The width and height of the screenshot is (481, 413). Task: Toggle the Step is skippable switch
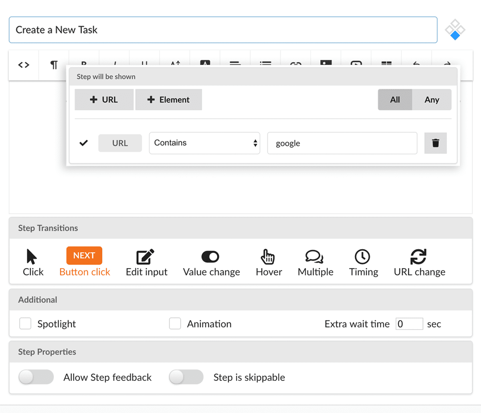(186, 377)
